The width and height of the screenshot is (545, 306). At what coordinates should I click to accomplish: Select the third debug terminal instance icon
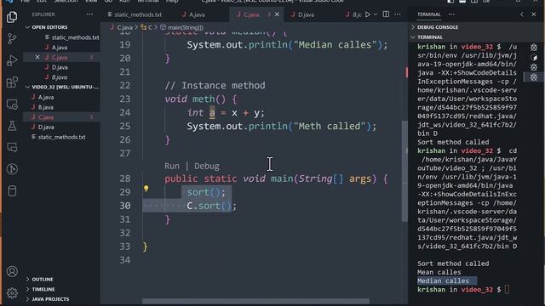coord(534,67)
